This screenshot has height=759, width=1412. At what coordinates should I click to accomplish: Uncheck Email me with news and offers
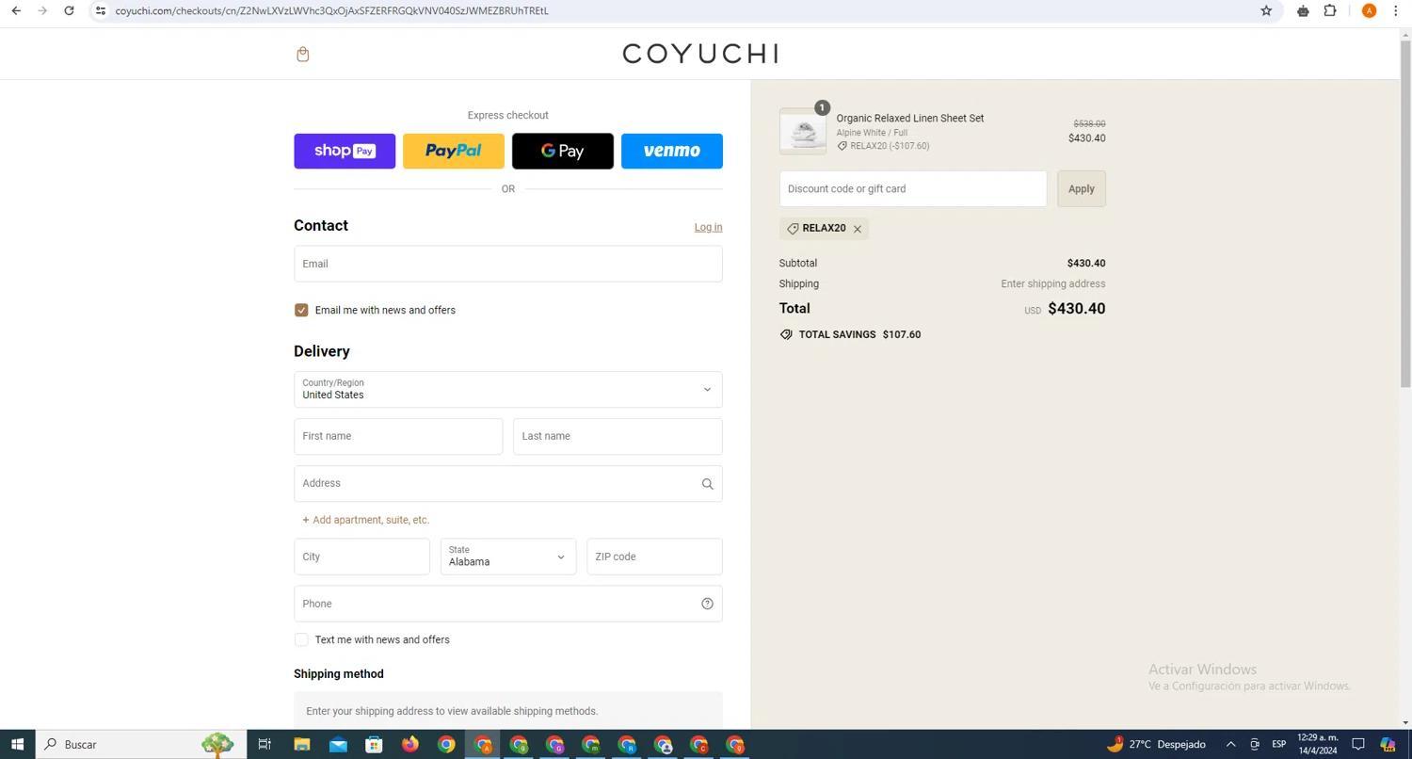[x=301, y=310]
